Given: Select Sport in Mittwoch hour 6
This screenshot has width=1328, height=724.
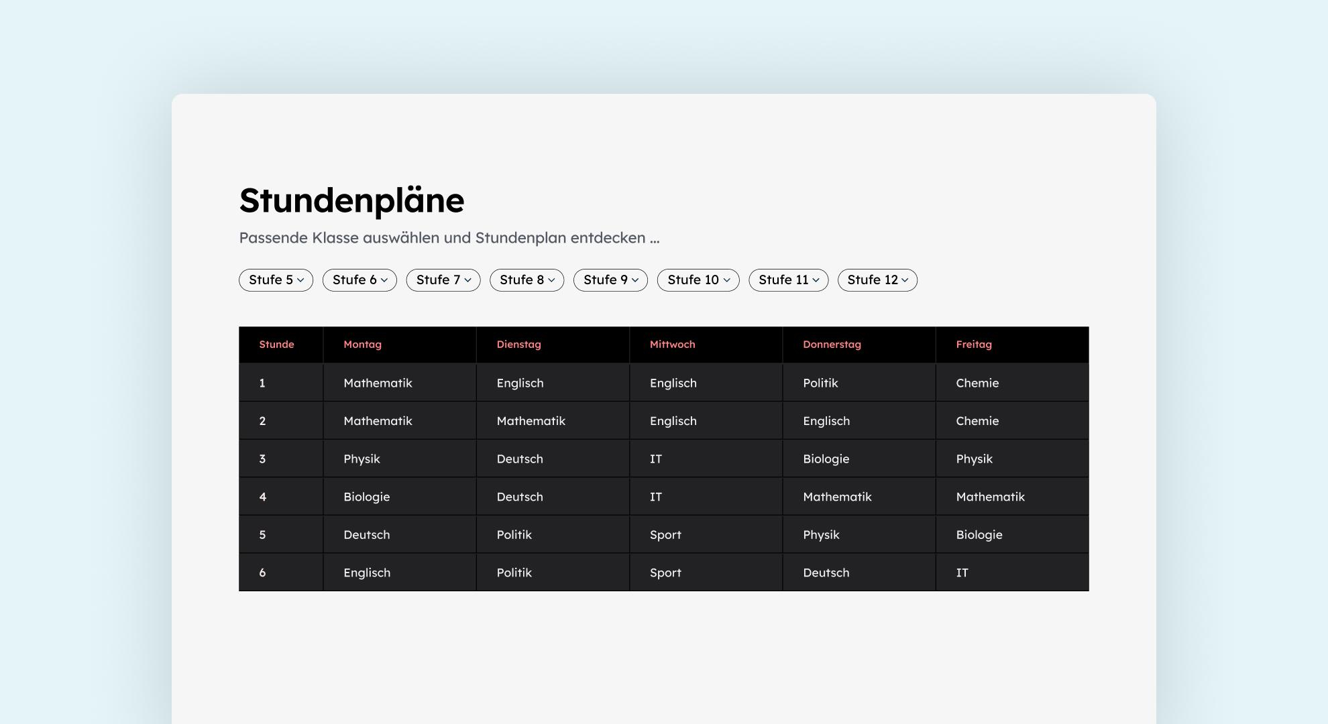Looking at the screenshot, I should 706,572.
